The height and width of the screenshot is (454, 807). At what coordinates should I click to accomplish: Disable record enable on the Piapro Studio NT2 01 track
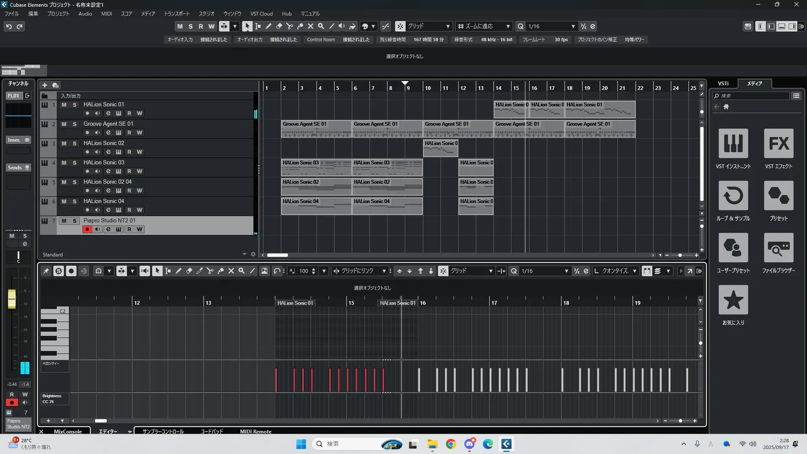tap(87, 229)
